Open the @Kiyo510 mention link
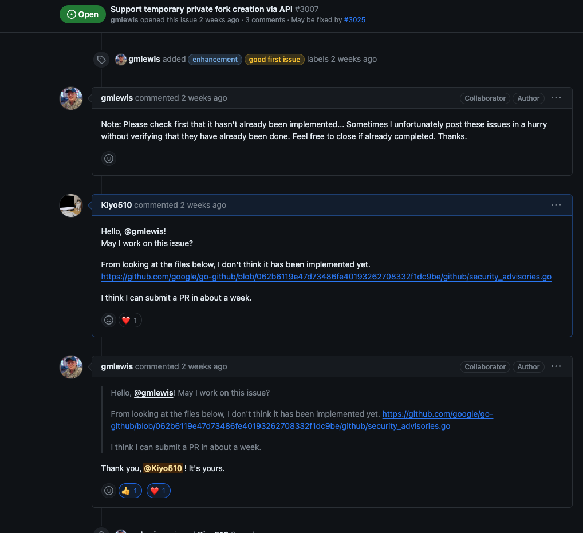 point(163,468)
